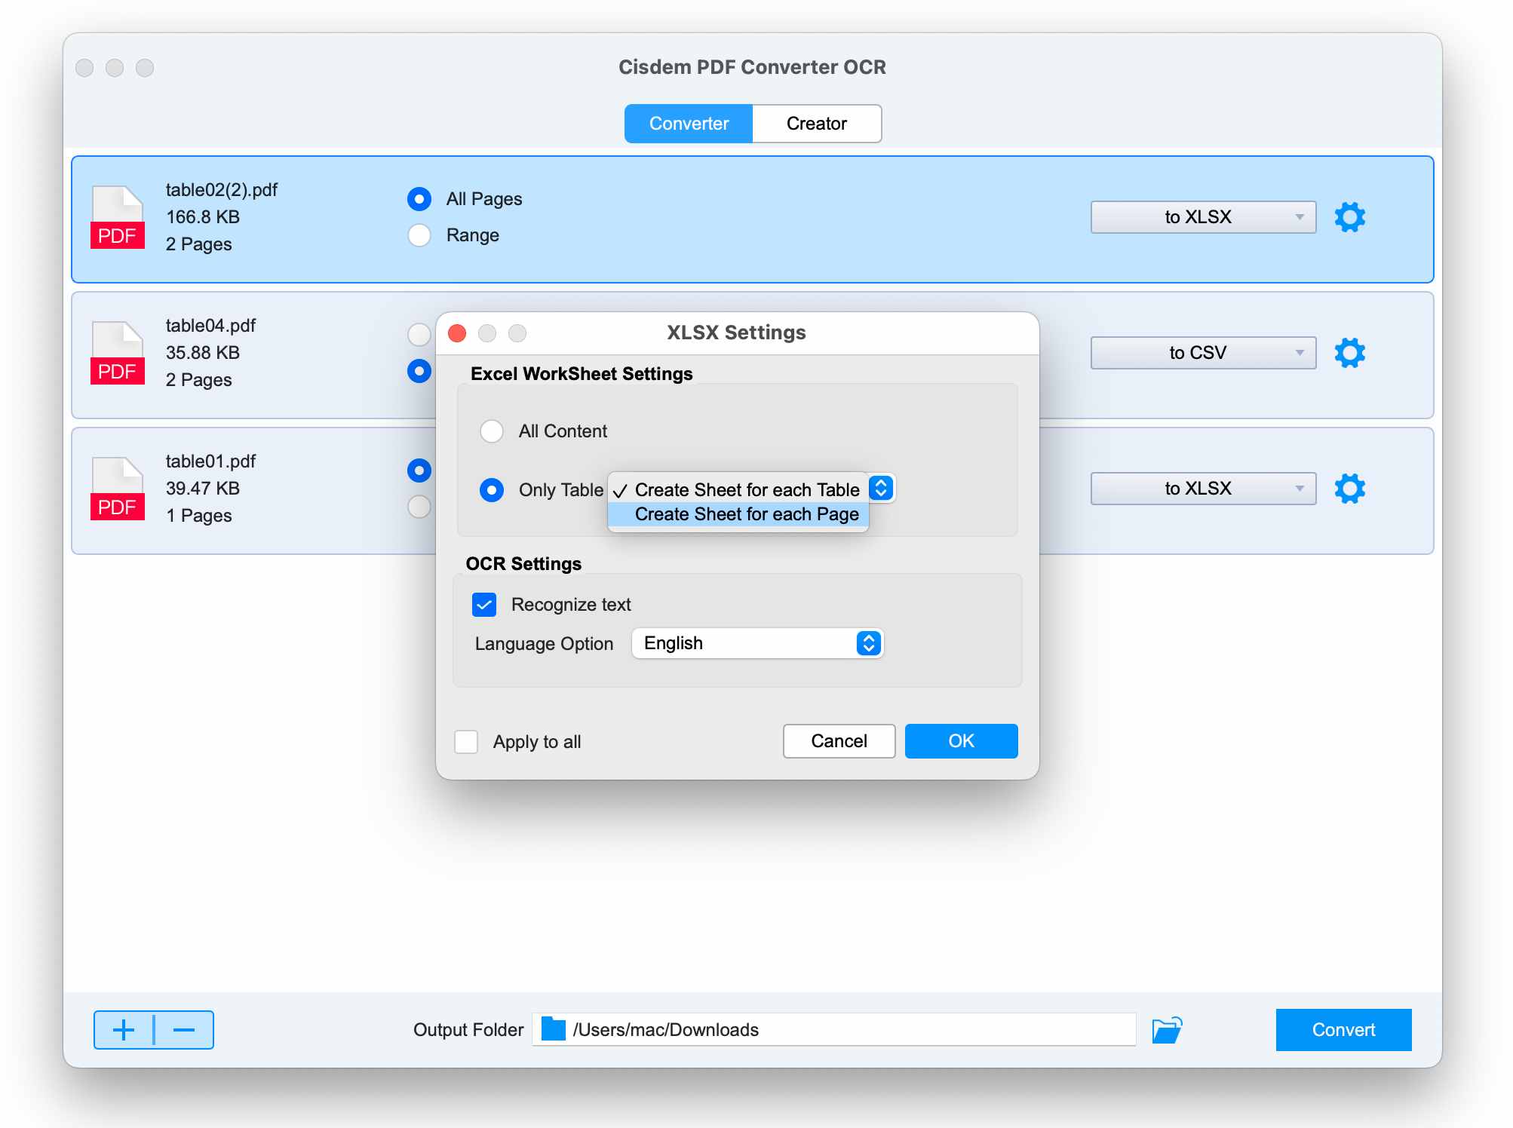Open settings gear for table02(2).pdf
The image size is (1513, 1128).
point(1351,217)
